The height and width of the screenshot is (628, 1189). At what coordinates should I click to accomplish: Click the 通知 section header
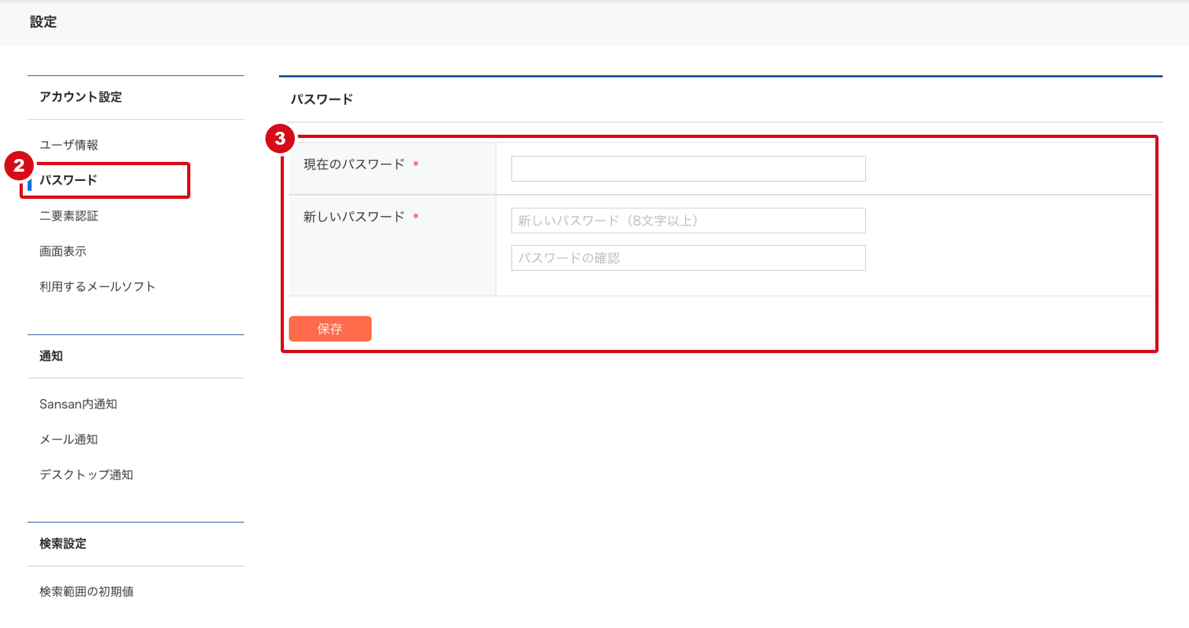[x=51, y=356]
